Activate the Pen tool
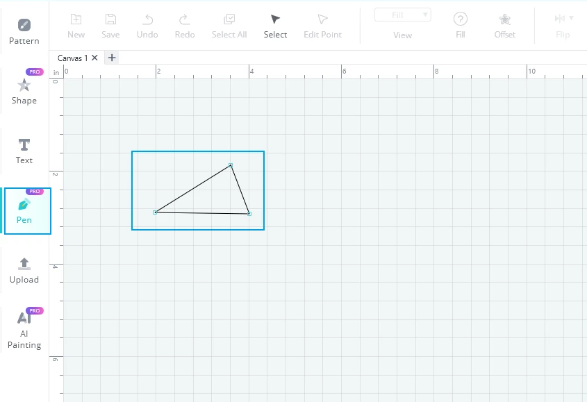The height and width of the screenshot is (402, 587). pyautogui.click(x=28, y=211)
